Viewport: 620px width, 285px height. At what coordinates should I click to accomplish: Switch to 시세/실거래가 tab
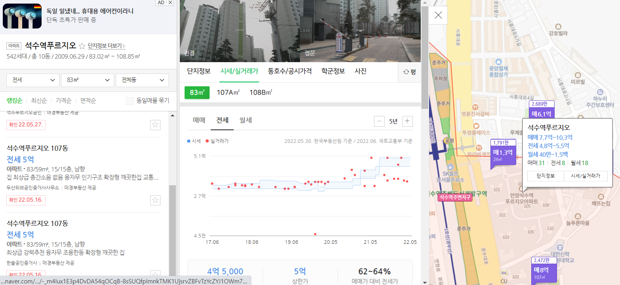point(239,71)
